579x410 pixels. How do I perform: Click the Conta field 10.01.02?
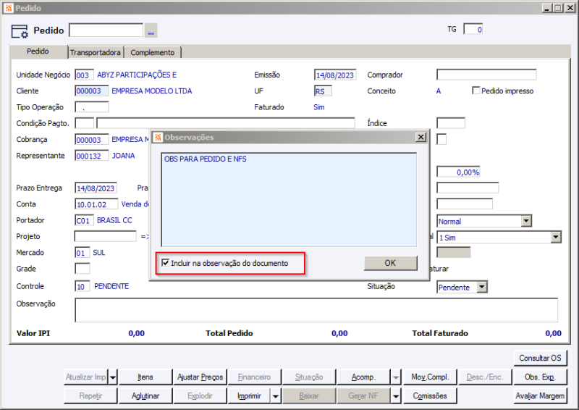[x=96, y=204]
